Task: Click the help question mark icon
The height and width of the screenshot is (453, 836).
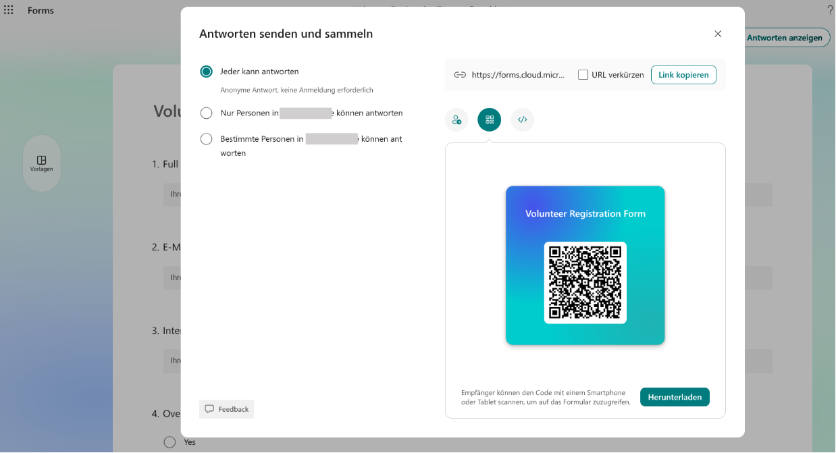Action: point(830,10)
